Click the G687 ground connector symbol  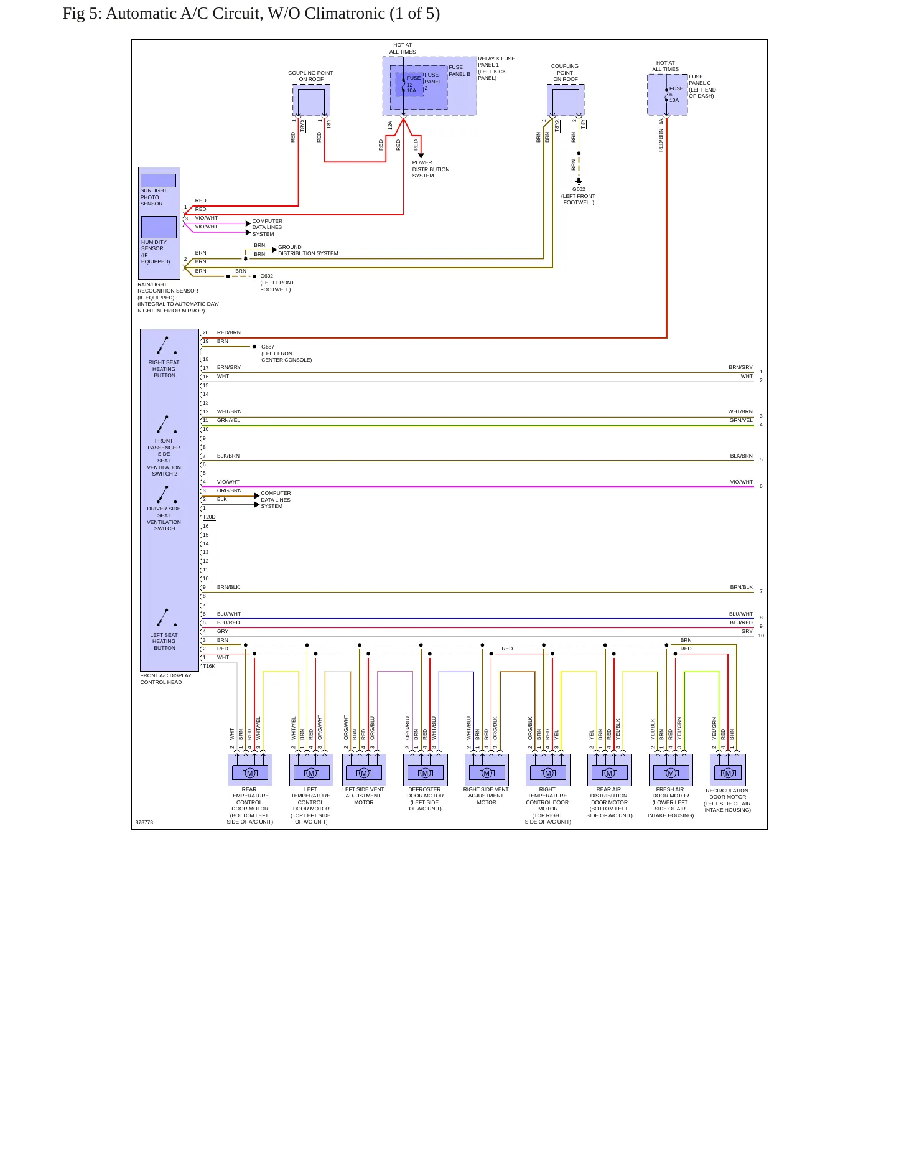point(256,347)
